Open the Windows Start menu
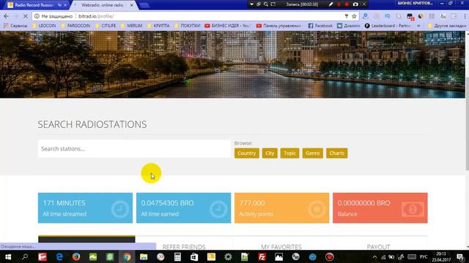This screenshot has width=469, height=263. click(8, 256)
